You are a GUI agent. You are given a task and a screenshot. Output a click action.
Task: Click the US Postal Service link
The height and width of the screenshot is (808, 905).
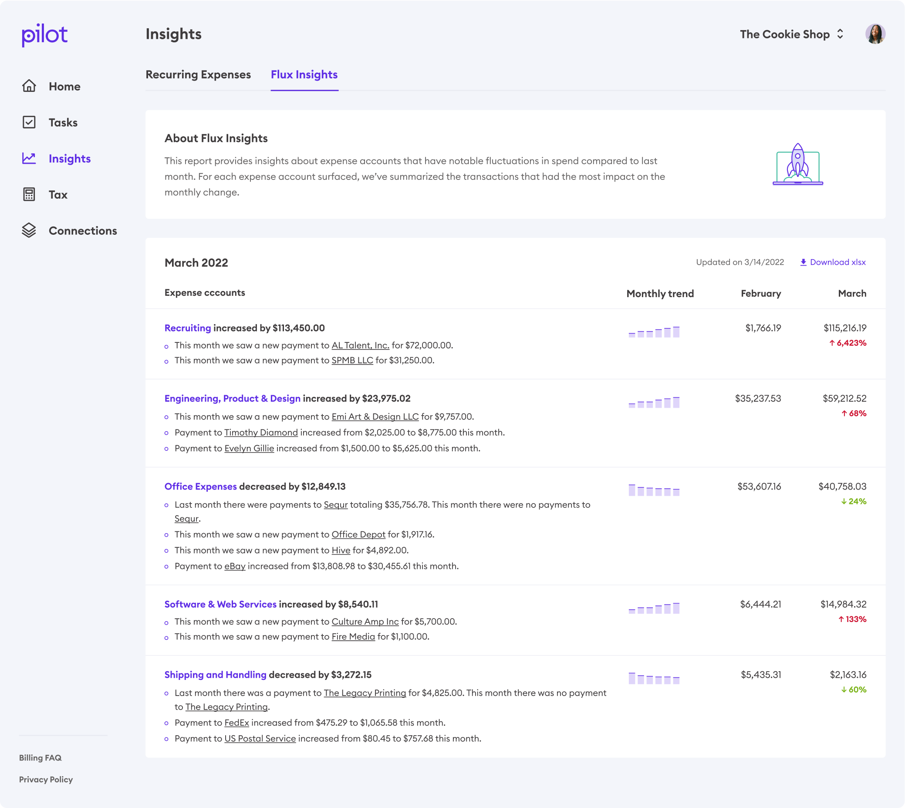260,739
